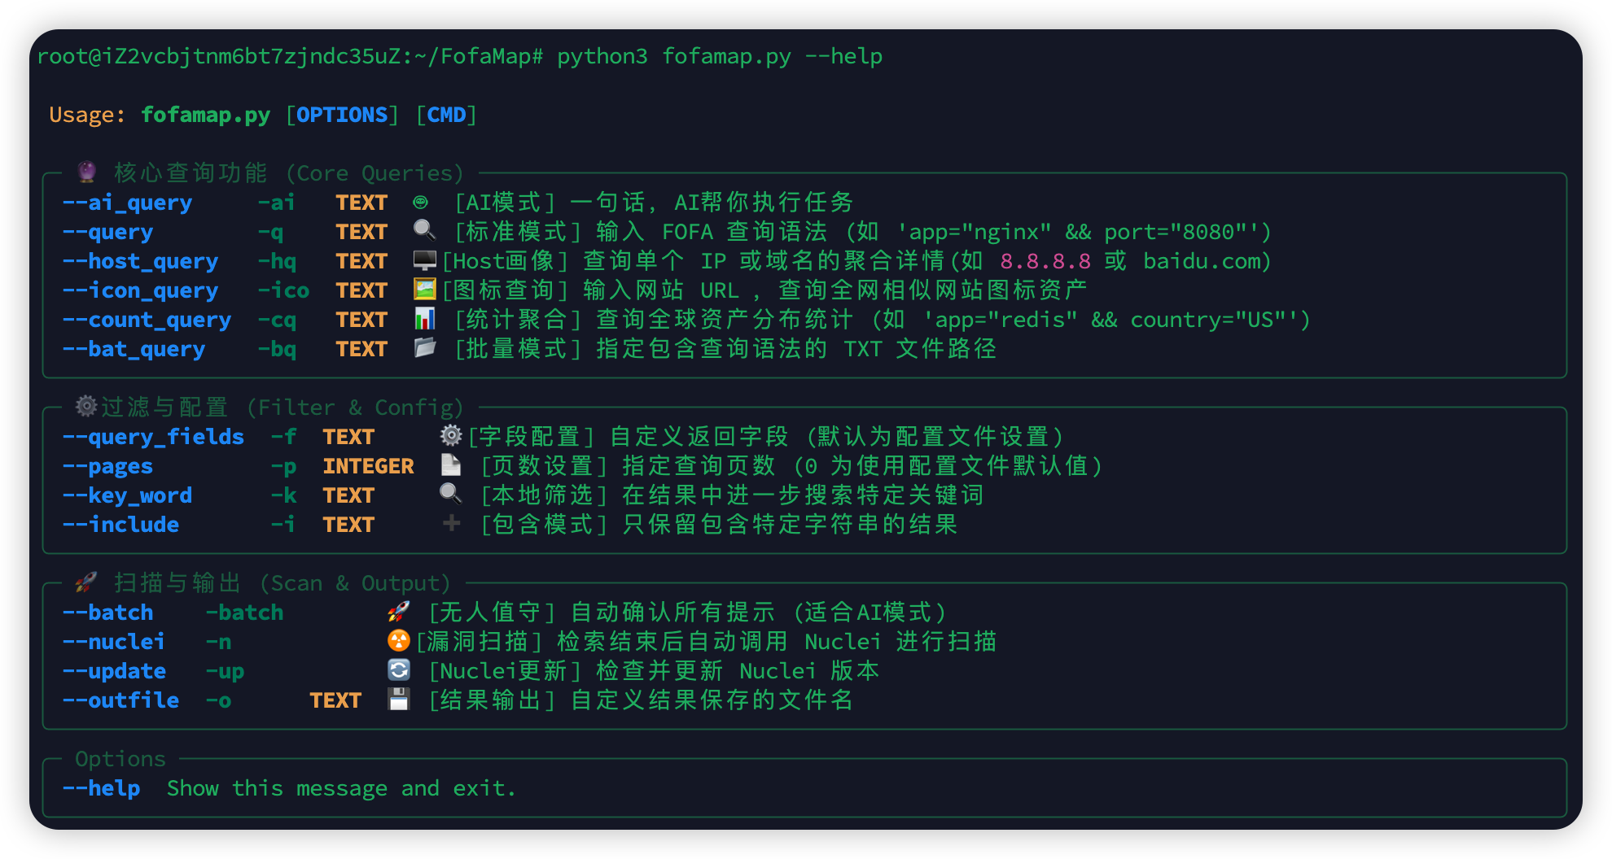
Task: Click the [OPTIONS] label in the usage line
Action: tap(342, 115)
